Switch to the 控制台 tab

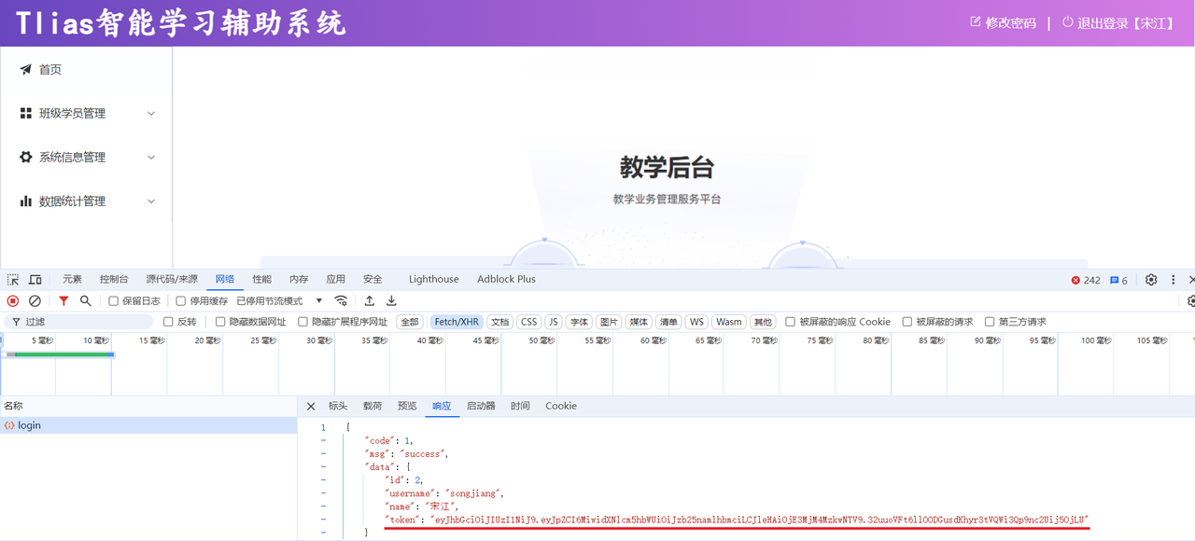pos(114,279)
